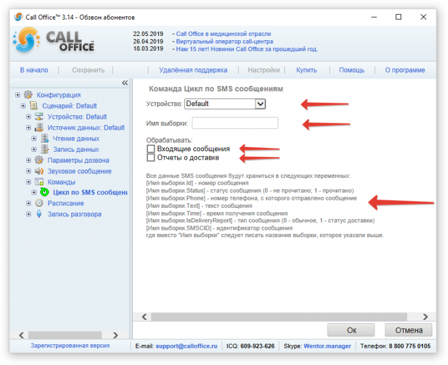Click Зарегистрированная версия link
The image size is (448, 365).
tap(70, 346)
